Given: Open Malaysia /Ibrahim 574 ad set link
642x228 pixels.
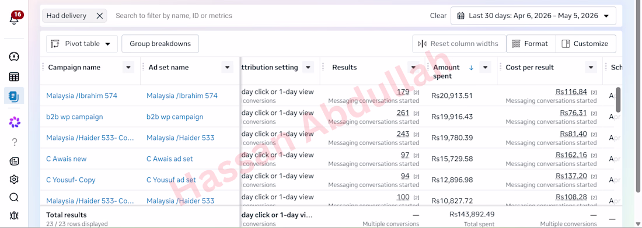Looking at the screenshot, I should tap(182, 96).
